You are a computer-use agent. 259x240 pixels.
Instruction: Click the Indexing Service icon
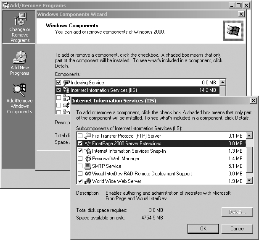click(66, 82)
